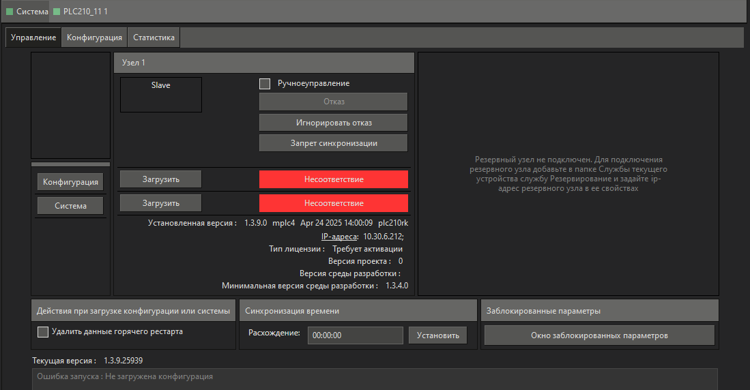The height and width of the screenshot is (390, 750).
Task: Click the Расхождение time input field
Action: tap(356, 335)
